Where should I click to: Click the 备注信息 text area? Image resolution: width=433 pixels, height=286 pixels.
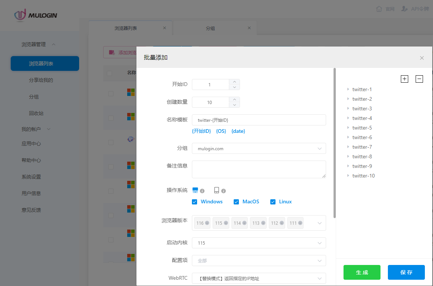coord(259,169)
